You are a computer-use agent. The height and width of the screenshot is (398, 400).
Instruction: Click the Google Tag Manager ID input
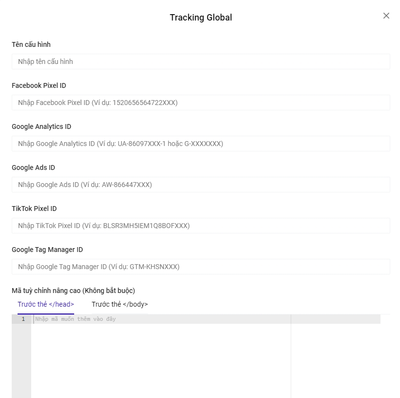pyautogui.click(x=200, y=267)
